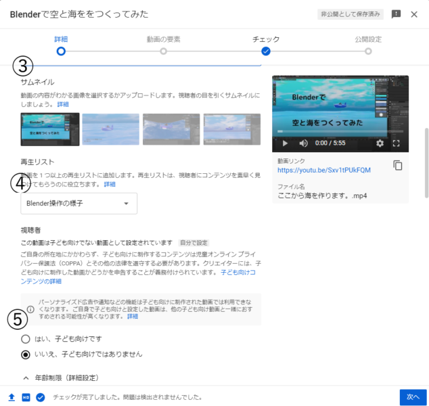Select the title-text thumbnail option

click(x=50, y=129)
